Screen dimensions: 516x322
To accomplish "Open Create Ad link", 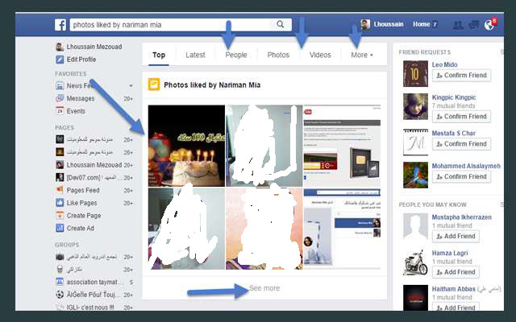I will tap(81, 228).
